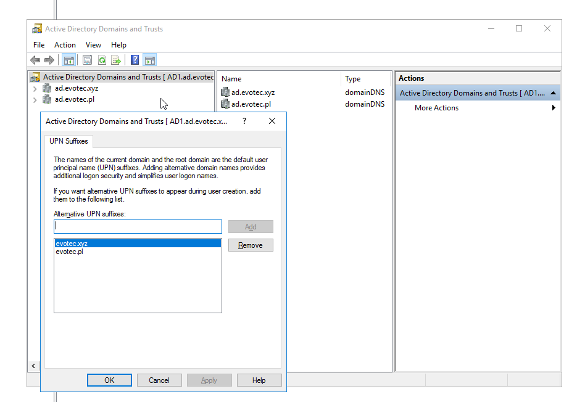
Task: Collapse the Actions section header arrow
Action: pyautogui.click(x=553, y=93)
